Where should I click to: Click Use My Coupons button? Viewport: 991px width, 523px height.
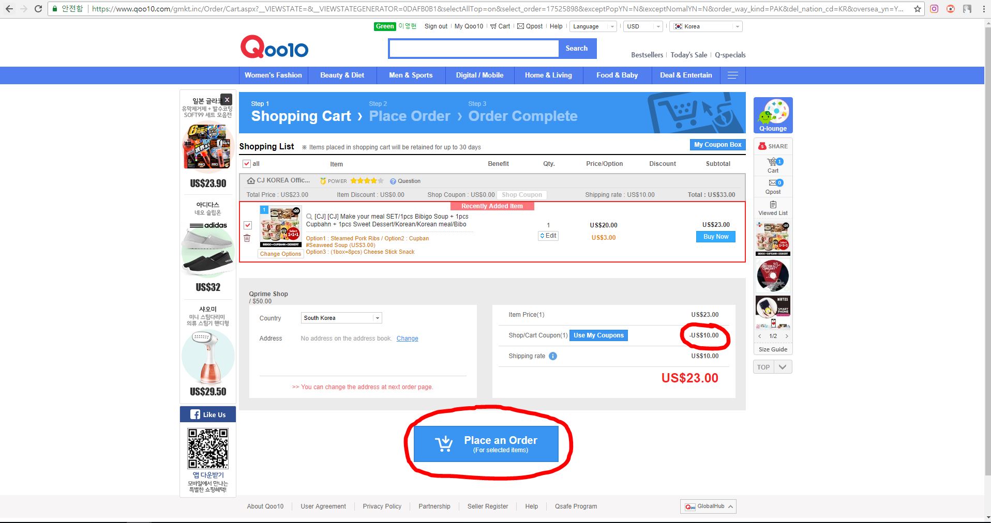(x=598, y=335)
